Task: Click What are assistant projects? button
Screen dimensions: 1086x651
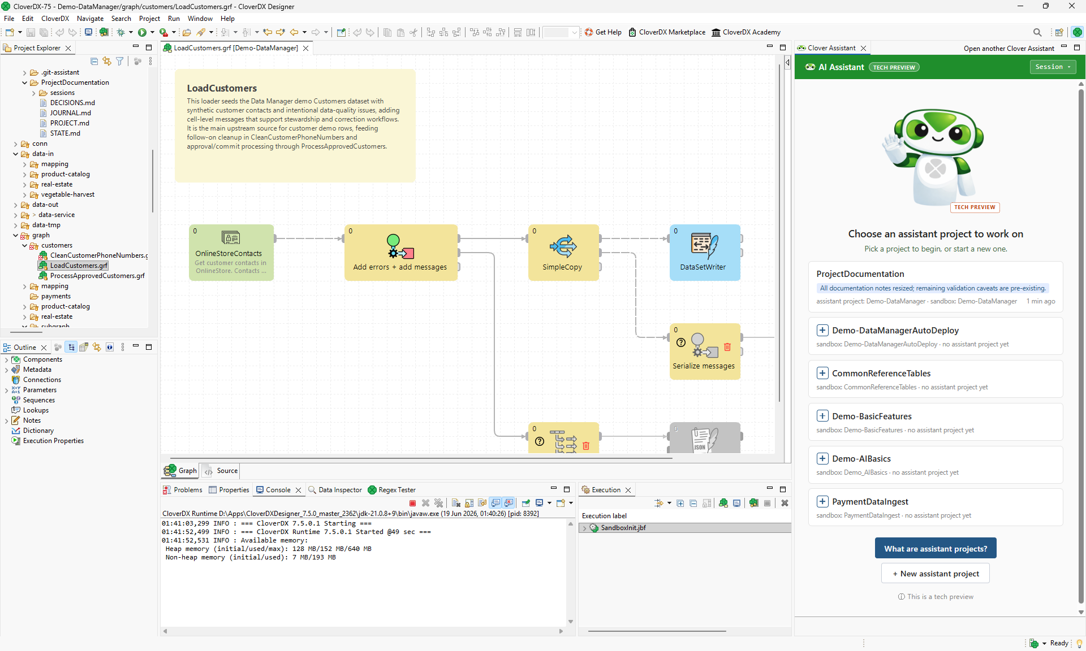Action: click(936, 548)
